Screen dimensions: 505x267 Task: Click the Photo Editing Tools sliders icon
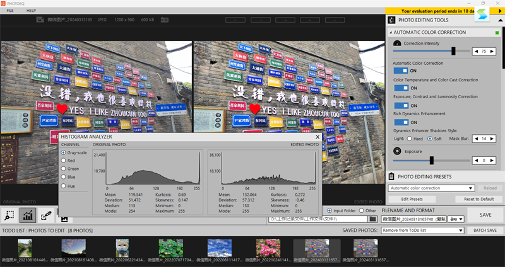click(391, 20)
